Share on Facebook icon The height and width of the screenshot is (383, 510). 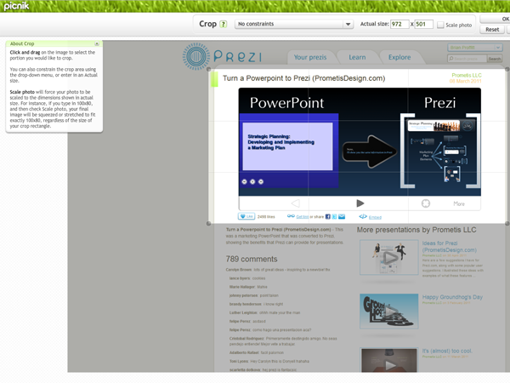pos(328,216)
